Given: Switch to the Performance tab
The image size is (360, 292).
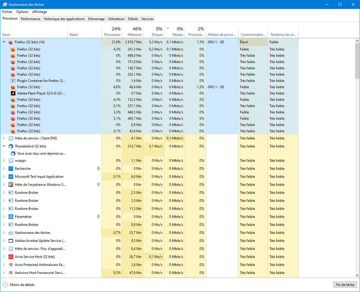Looking at the screenshot, I should point(31,19).
